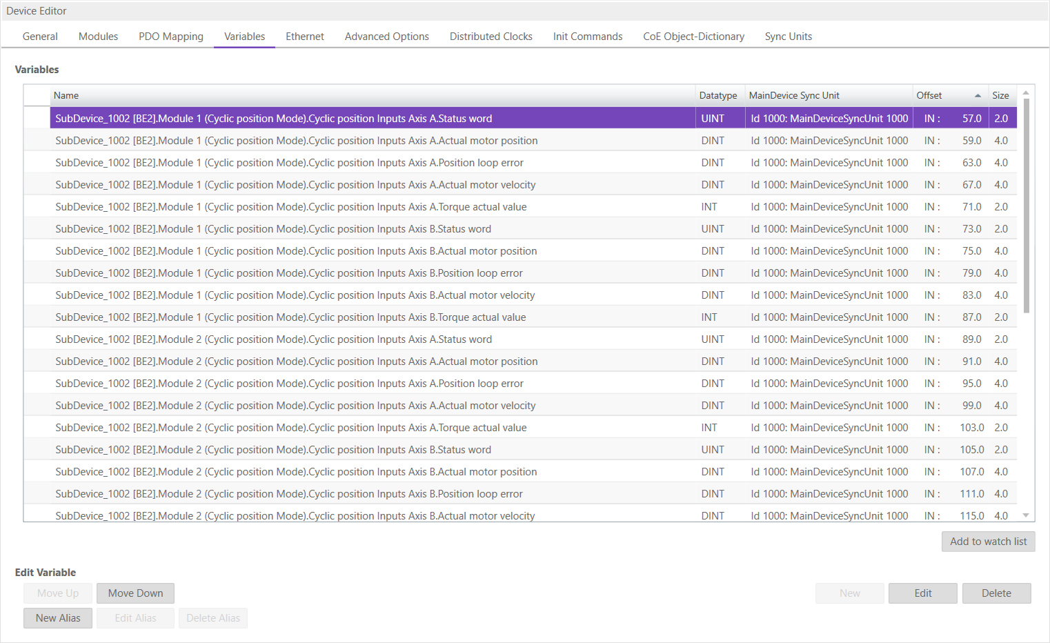Click the Offset column sort arrow
The height and width of the screenshot is (643, 1050).
(x=979, y=95)
